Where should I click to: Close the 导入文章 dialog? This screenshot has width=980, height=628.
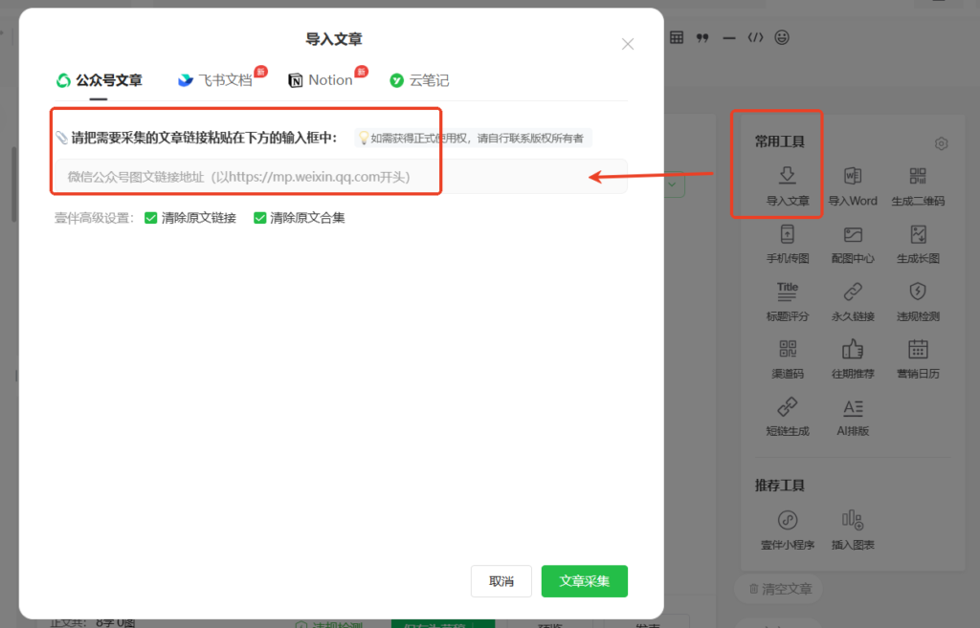point(628,44)
